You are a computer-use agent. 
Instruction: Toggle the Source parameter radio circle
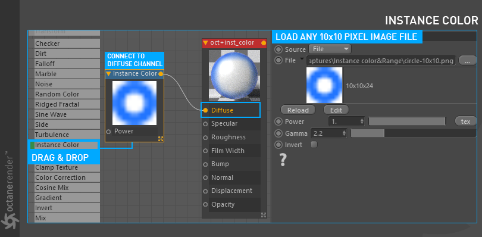[278, 49]
